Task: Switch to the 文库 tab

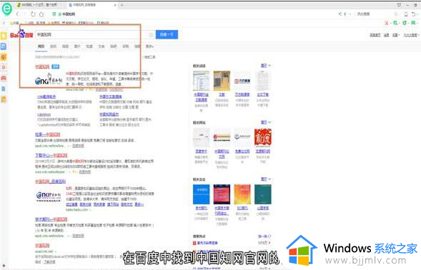Action: click(x=101, y=46)
